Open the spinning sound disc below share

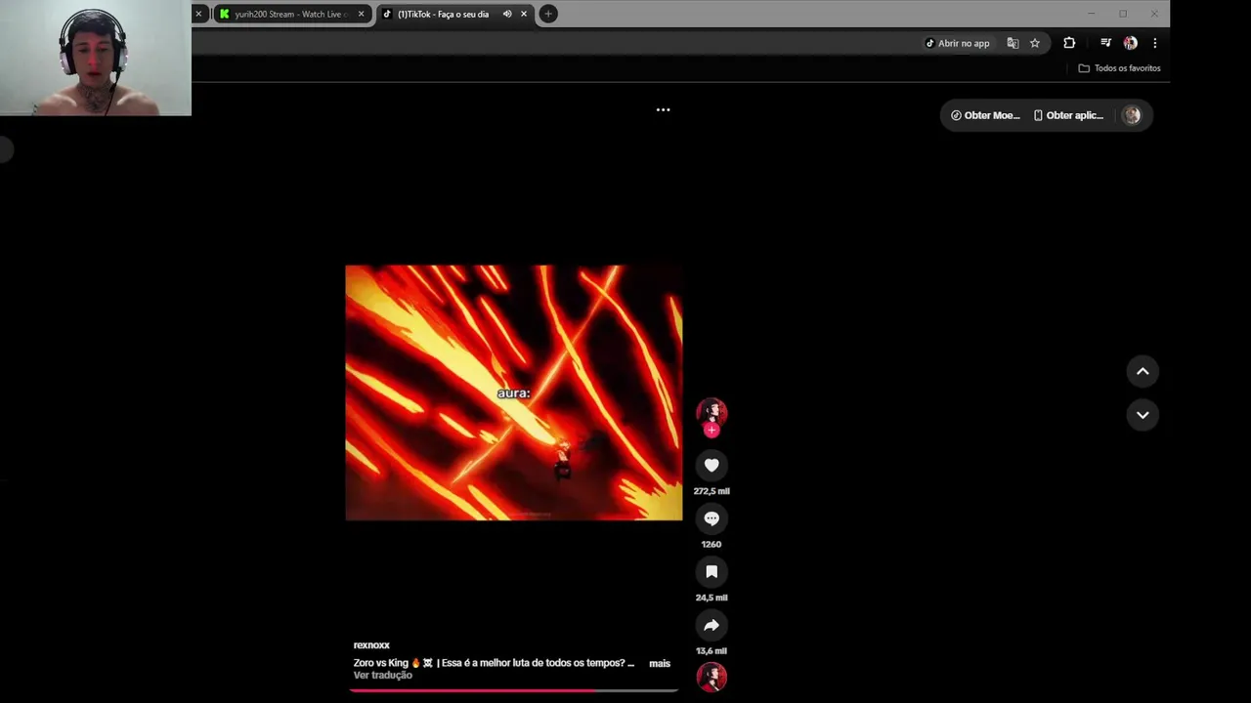point(712,677)
